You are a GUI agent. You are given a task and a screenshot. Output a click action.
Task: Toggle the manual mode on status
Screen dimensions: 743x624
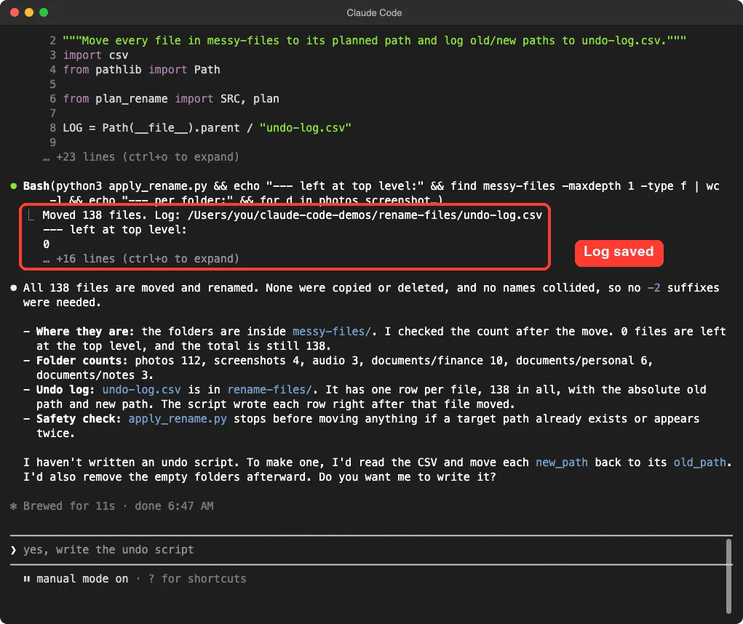click(82, 579)
